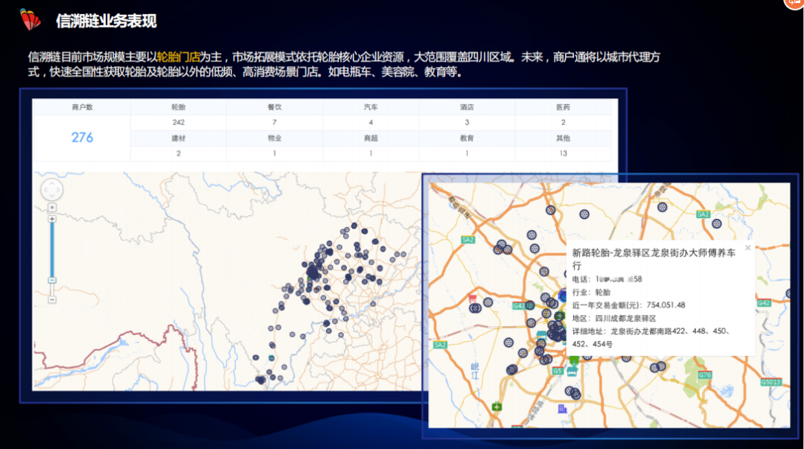
Task: Click the purple building marker on the map
Action: pyautogui.click(x=563, y=409)
